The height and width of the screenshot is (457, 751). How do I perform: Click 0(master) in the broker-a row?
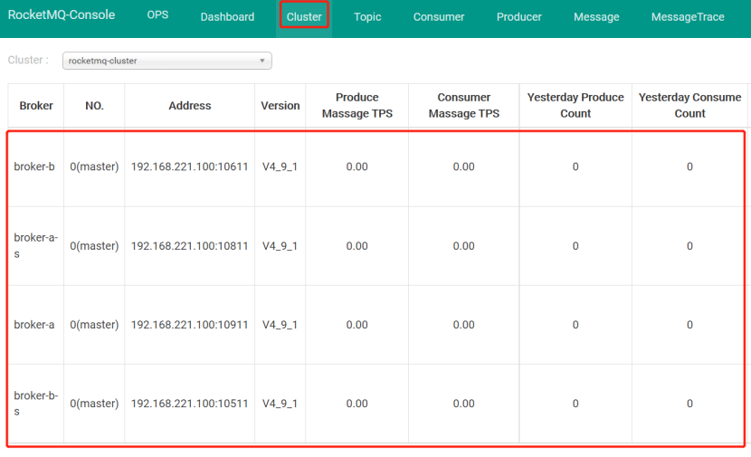tap(94, 324)
